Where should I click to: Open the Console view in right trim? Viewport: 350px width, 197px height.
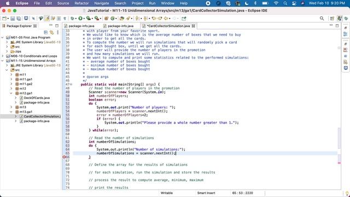tap(346, 68)
